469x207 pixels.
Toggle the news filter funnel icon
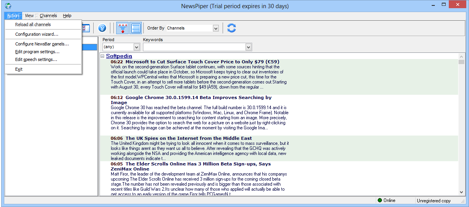click(x=122, y=28)
